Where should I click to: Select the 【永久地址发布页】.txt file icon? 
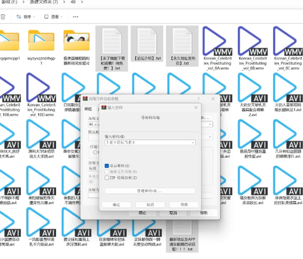pyautogui.click(x=182, y=41)
